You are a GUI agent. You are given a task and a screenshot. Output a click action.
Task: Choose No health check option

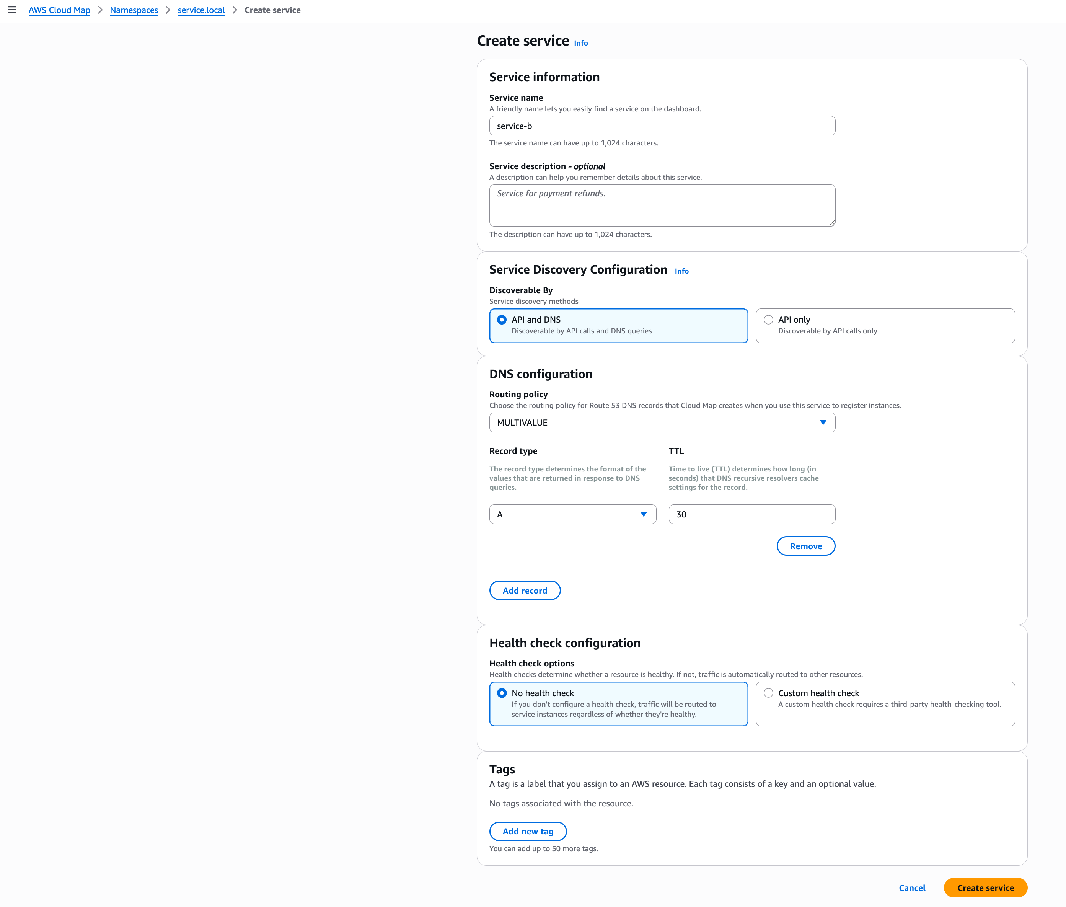(502, 693)
